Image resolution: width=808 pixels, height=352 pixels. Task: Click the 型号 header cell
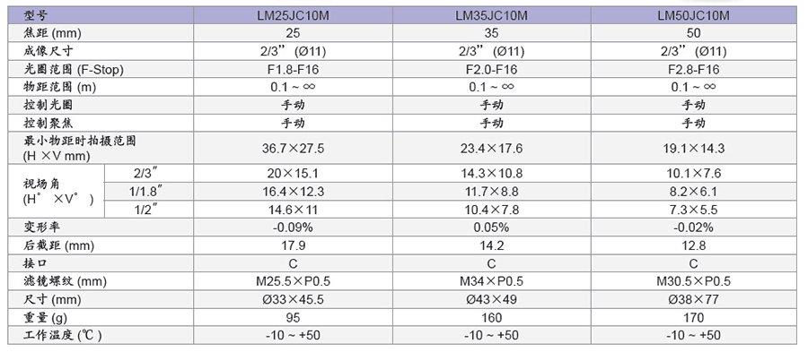click(x=34, y=15)
